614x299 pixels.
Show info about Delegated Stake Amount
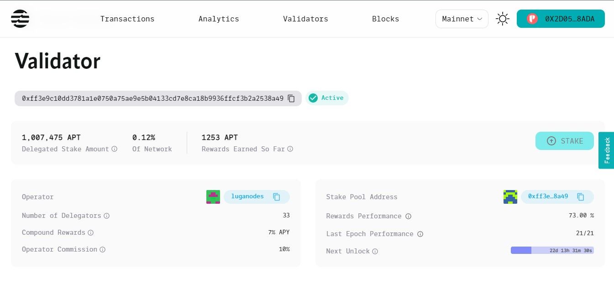coord(115,149)
